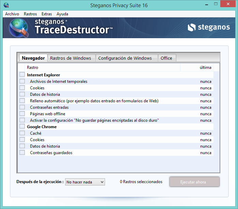Viewport: 238px width, 209px height.
Task: Check Archivos de Internet temporales
Action: click(22, 81)
